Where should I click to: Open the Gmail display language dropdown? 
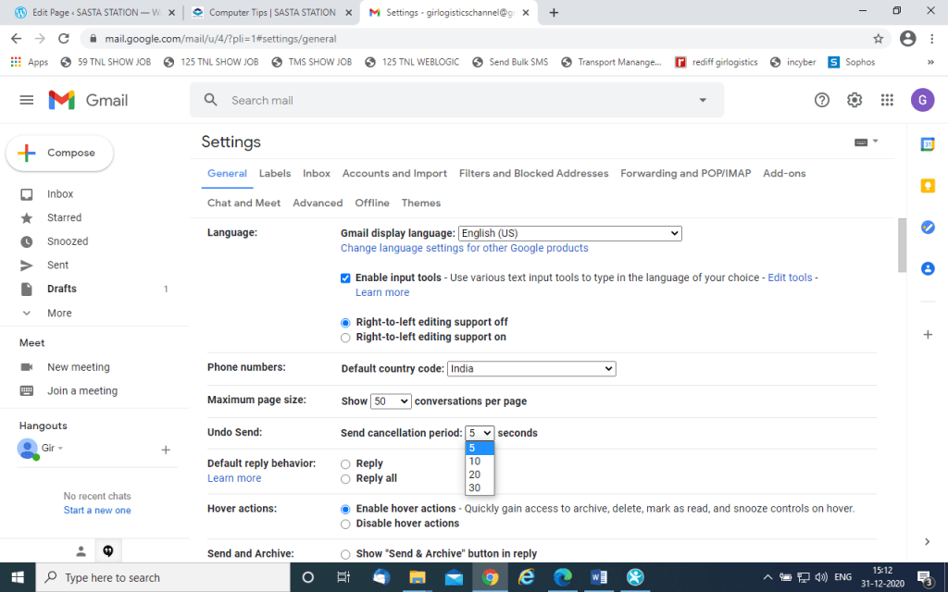[x=569, y=233]
